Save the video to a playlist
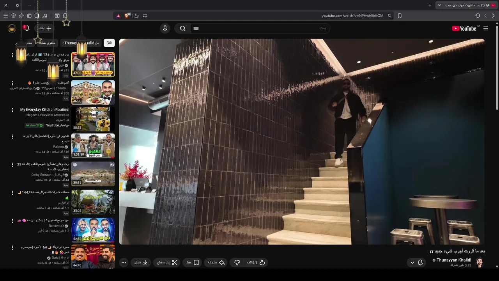 point(193,263)
